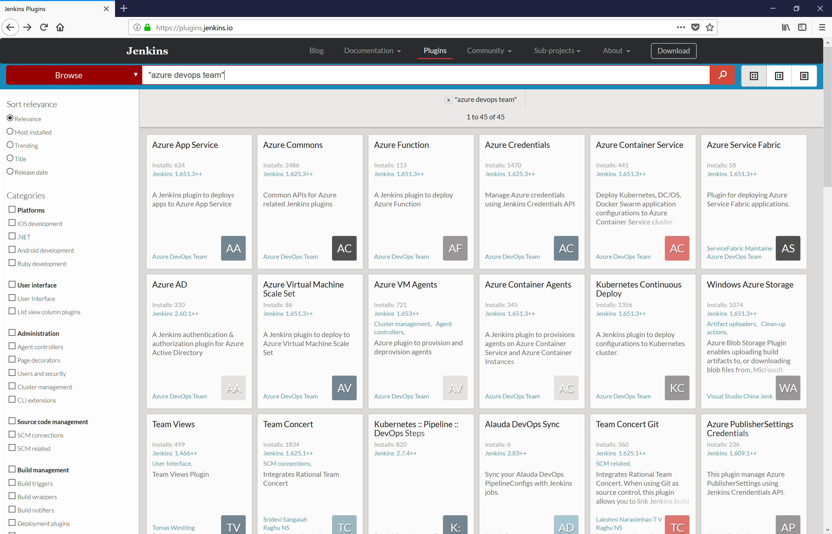View secure connection padlock details
Screen dimensions: 832x534
[x=147, y=27]
